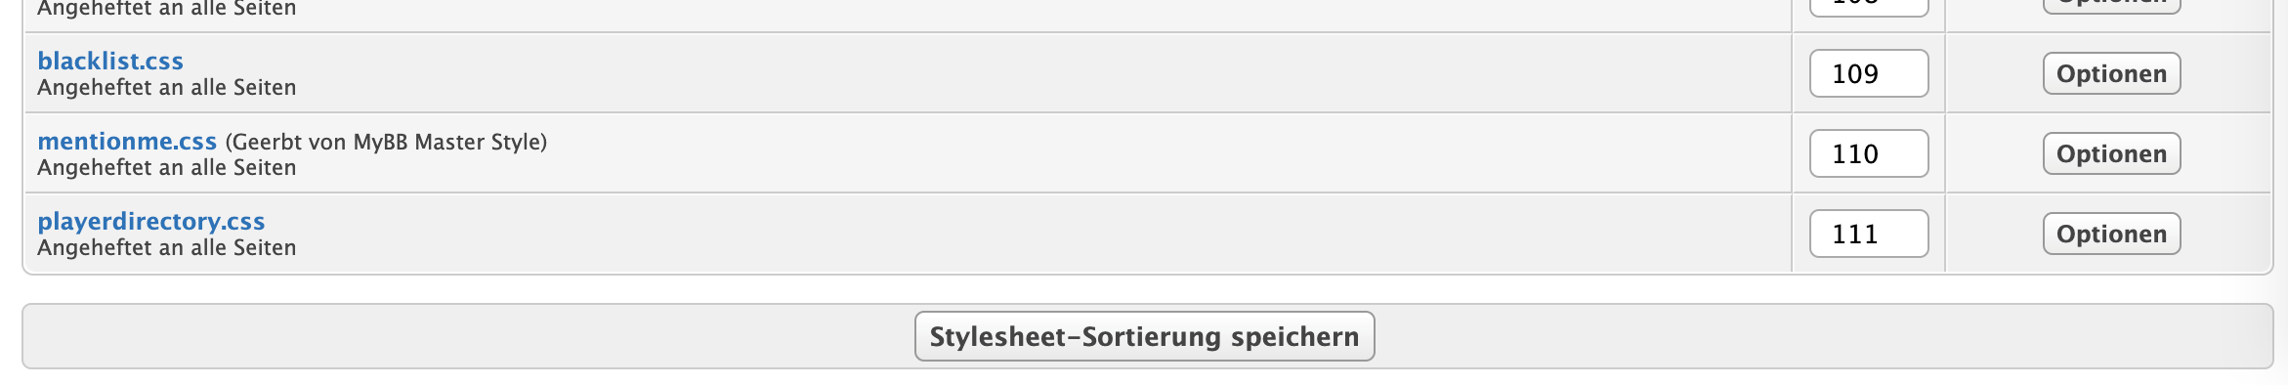The image size is (2288, 385).
Task: Click the order field showing 109
Action: [x=1869, y=73]
